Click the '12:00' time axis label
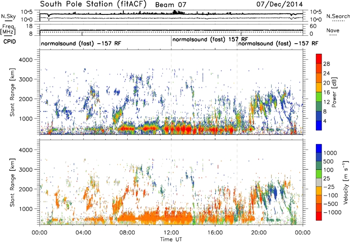This screenshot has width=350, height=242. (x=171, y=233)
